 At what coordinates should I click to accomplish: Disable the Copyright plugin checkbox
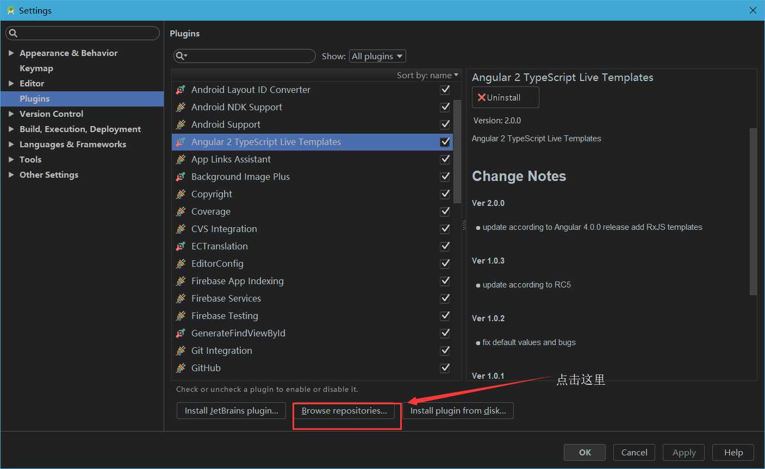click(x=445, y=194)
